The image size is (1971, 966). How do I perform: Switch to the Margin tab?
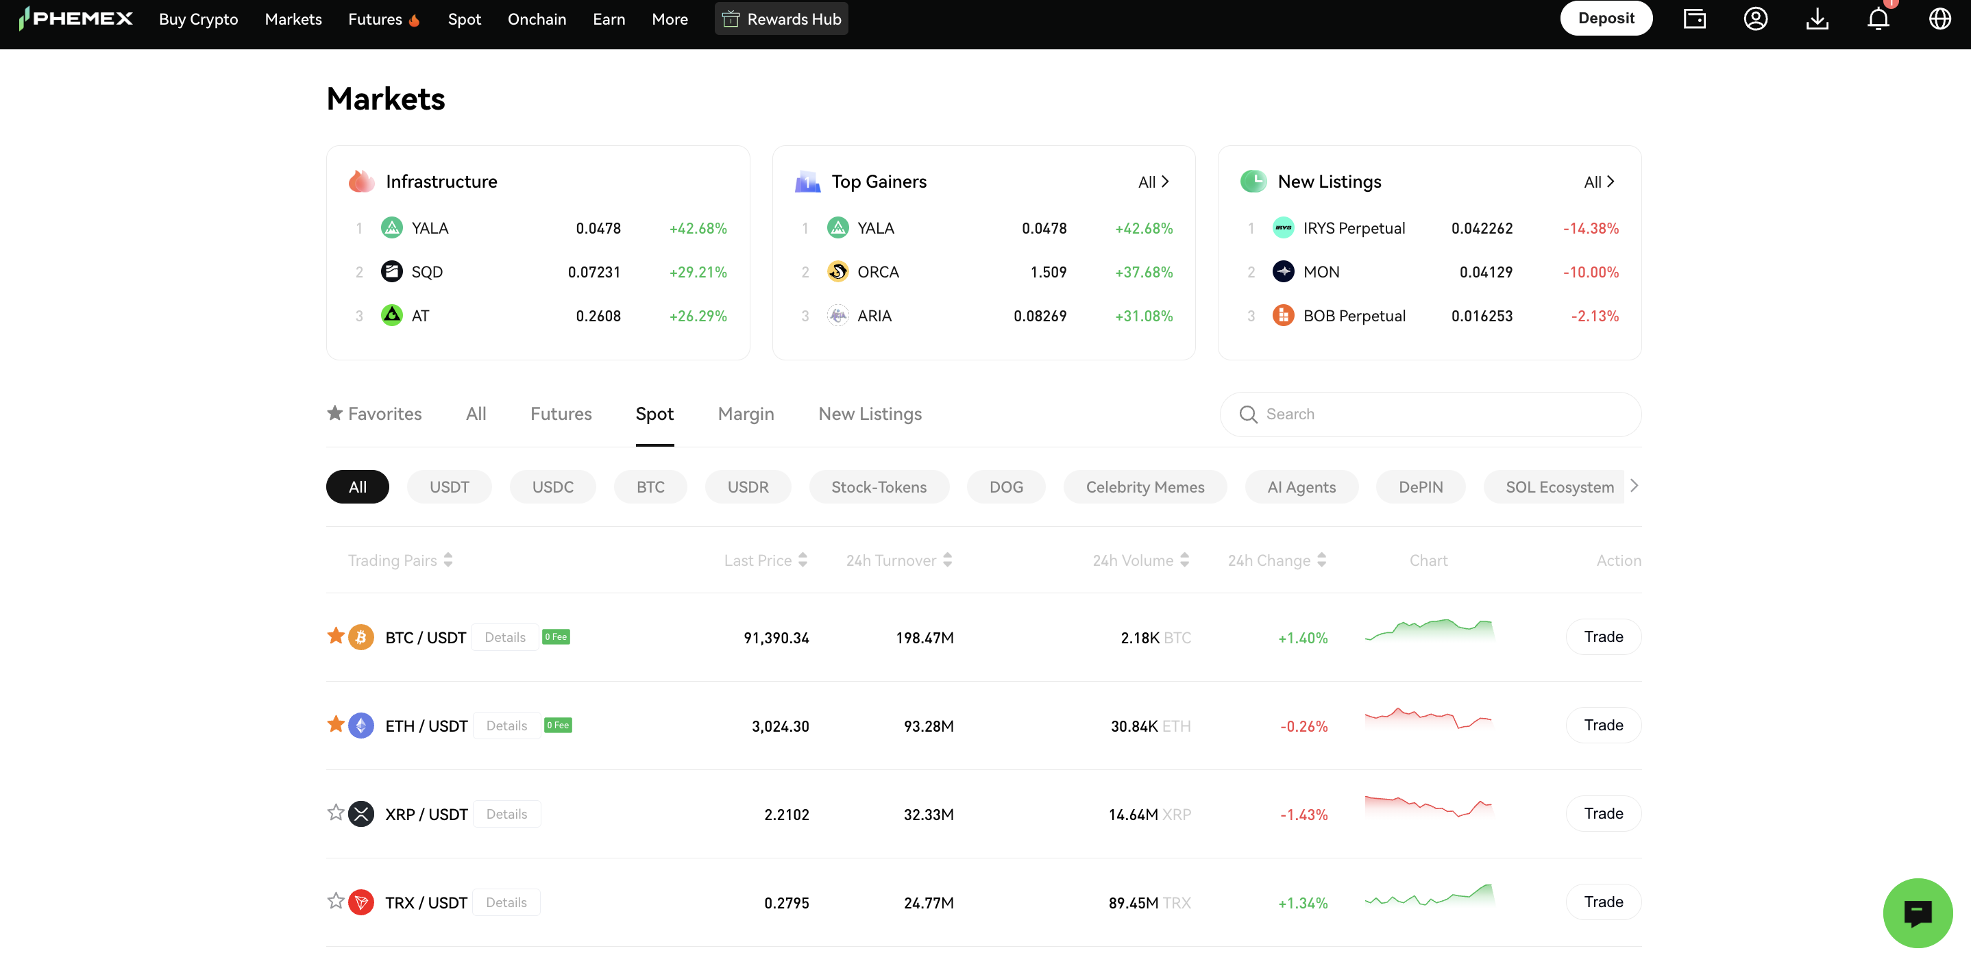point(745,414)
